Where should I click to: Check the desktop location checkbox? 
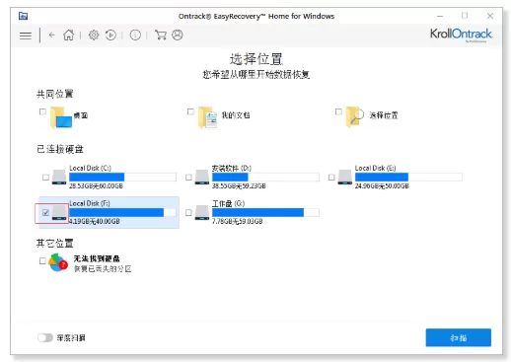pyautogui.click(x=42, y=111)
